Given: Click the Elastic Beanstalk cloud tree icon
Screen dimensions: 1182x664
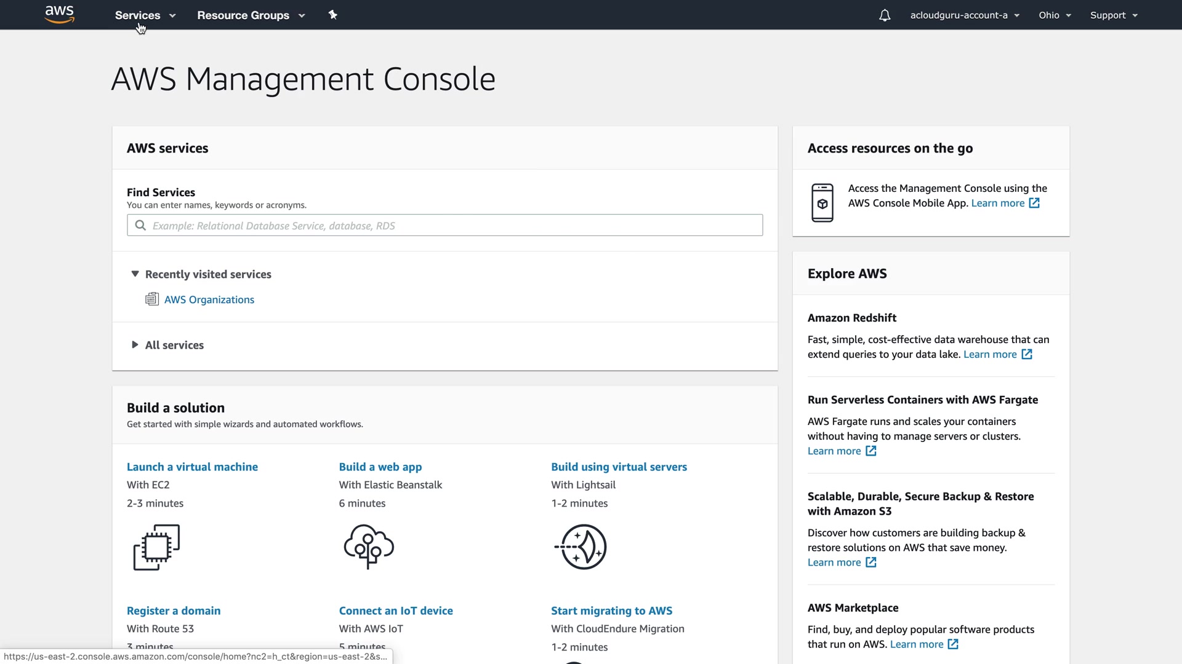Looking at the screenshot, I should (369, 547).
